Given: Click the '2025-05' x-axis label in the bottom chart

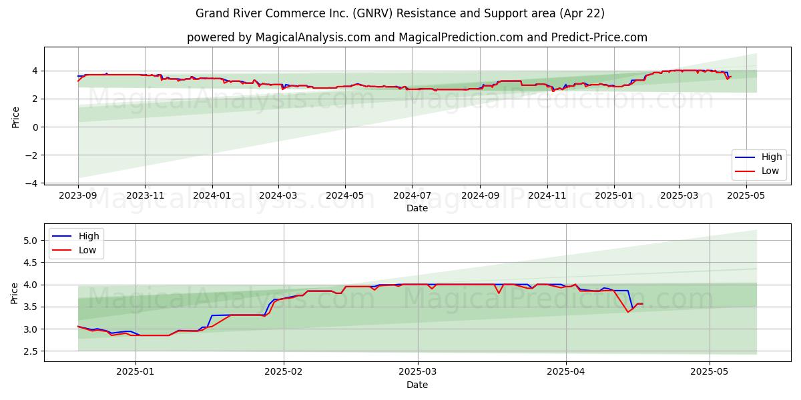Looking at the screenshot, I should tap(710, 373).
